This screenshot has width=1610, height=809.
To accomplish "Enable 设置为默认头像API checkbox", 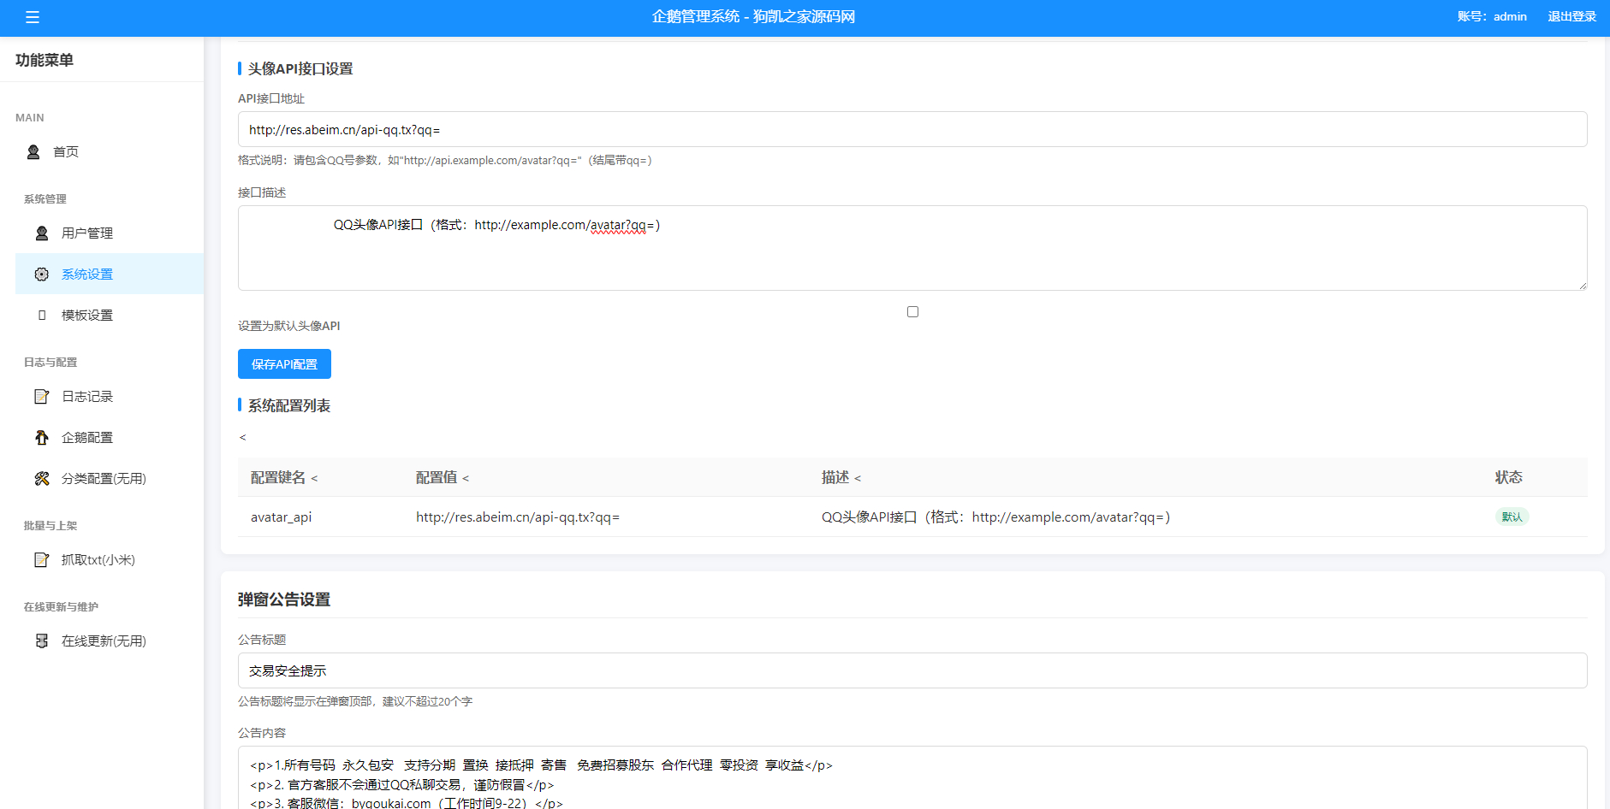I will click(x=912, y=311).
